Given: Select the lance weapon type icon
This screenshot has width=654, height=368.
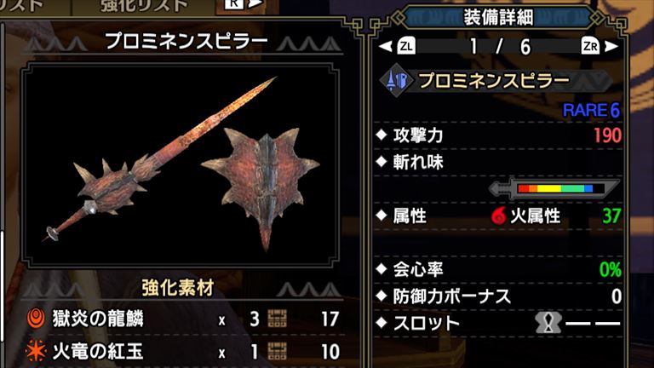Looking at the screenshot, I should (x=396, y=80).
